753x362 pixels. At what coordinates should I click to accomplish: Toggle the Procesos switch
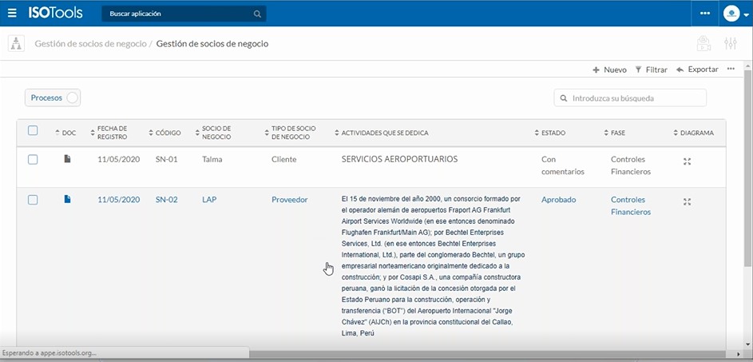point(72,97)
